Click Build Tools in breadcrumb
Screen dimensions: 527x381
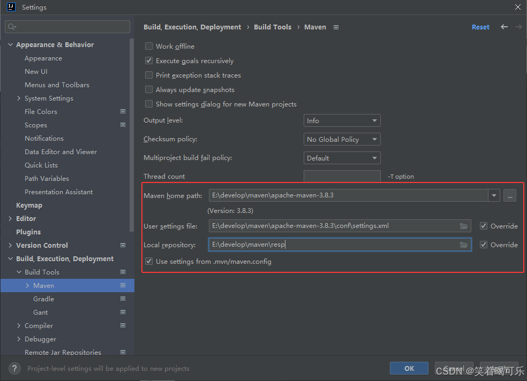273,27
